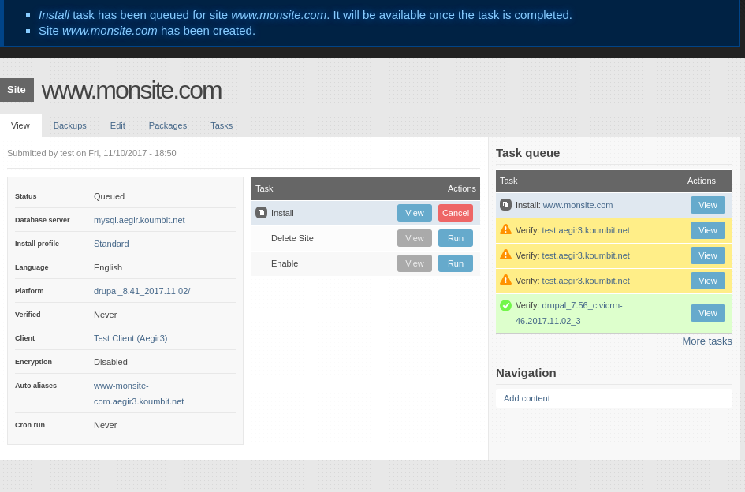Cancel the Install task

(456, 213)
